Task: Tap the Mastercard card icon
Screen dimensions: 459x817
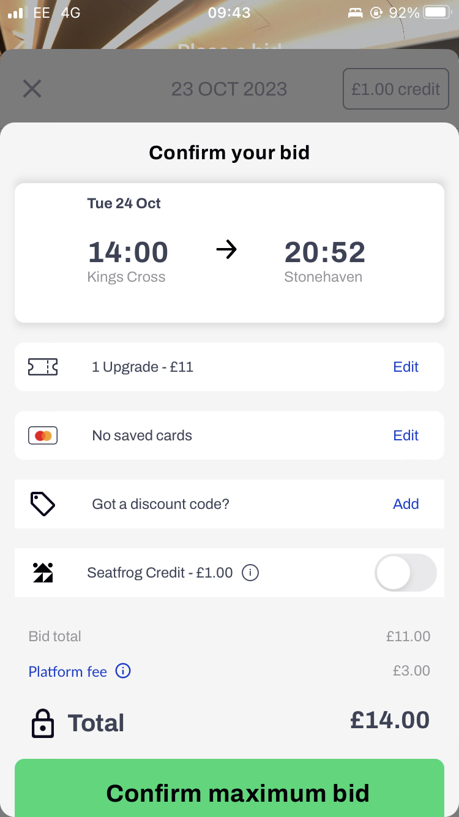Action: [x=43, y=435]
